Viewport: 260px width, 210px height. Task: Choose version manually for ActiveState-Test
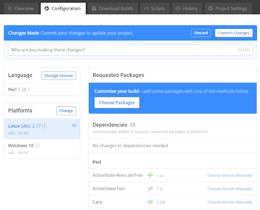pyautogui.click(x=230, y=189)
